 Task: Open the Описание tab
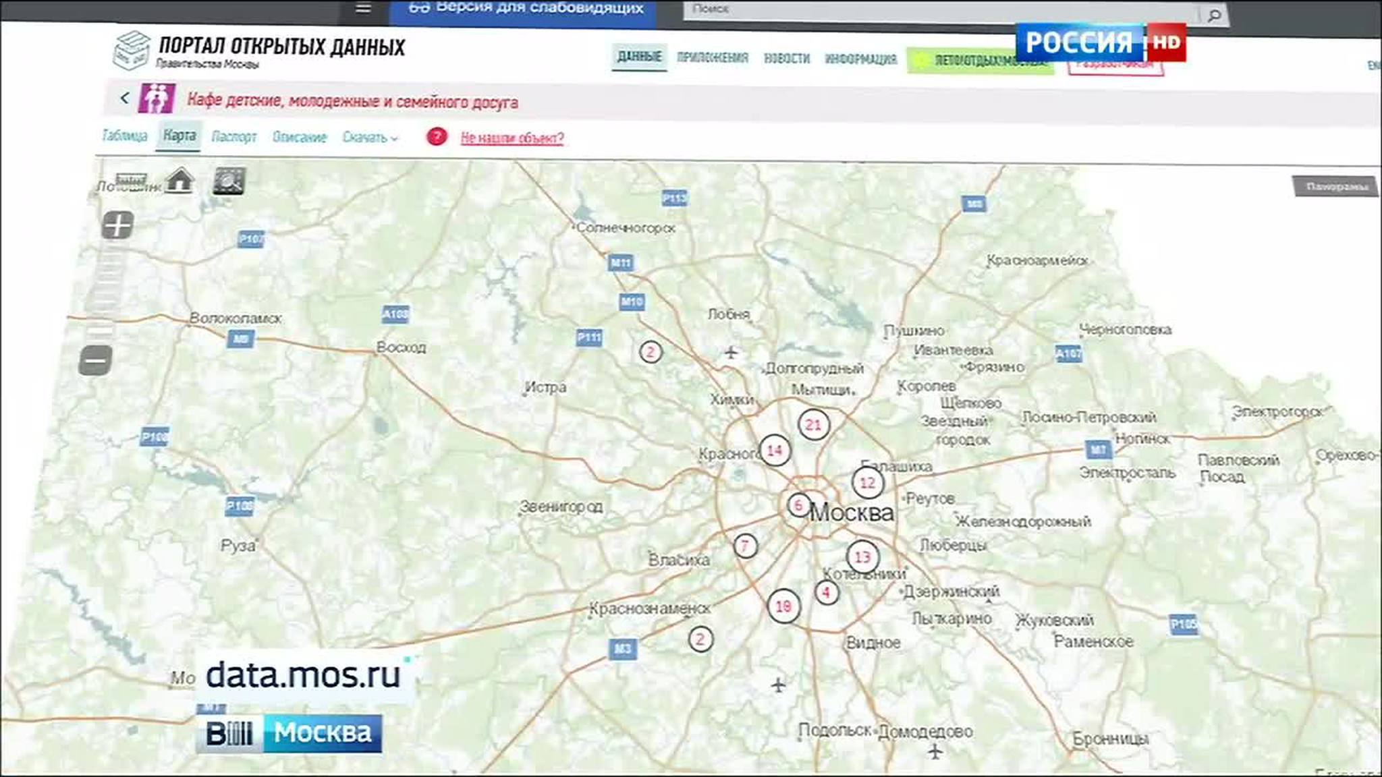[x=299, y=137]
